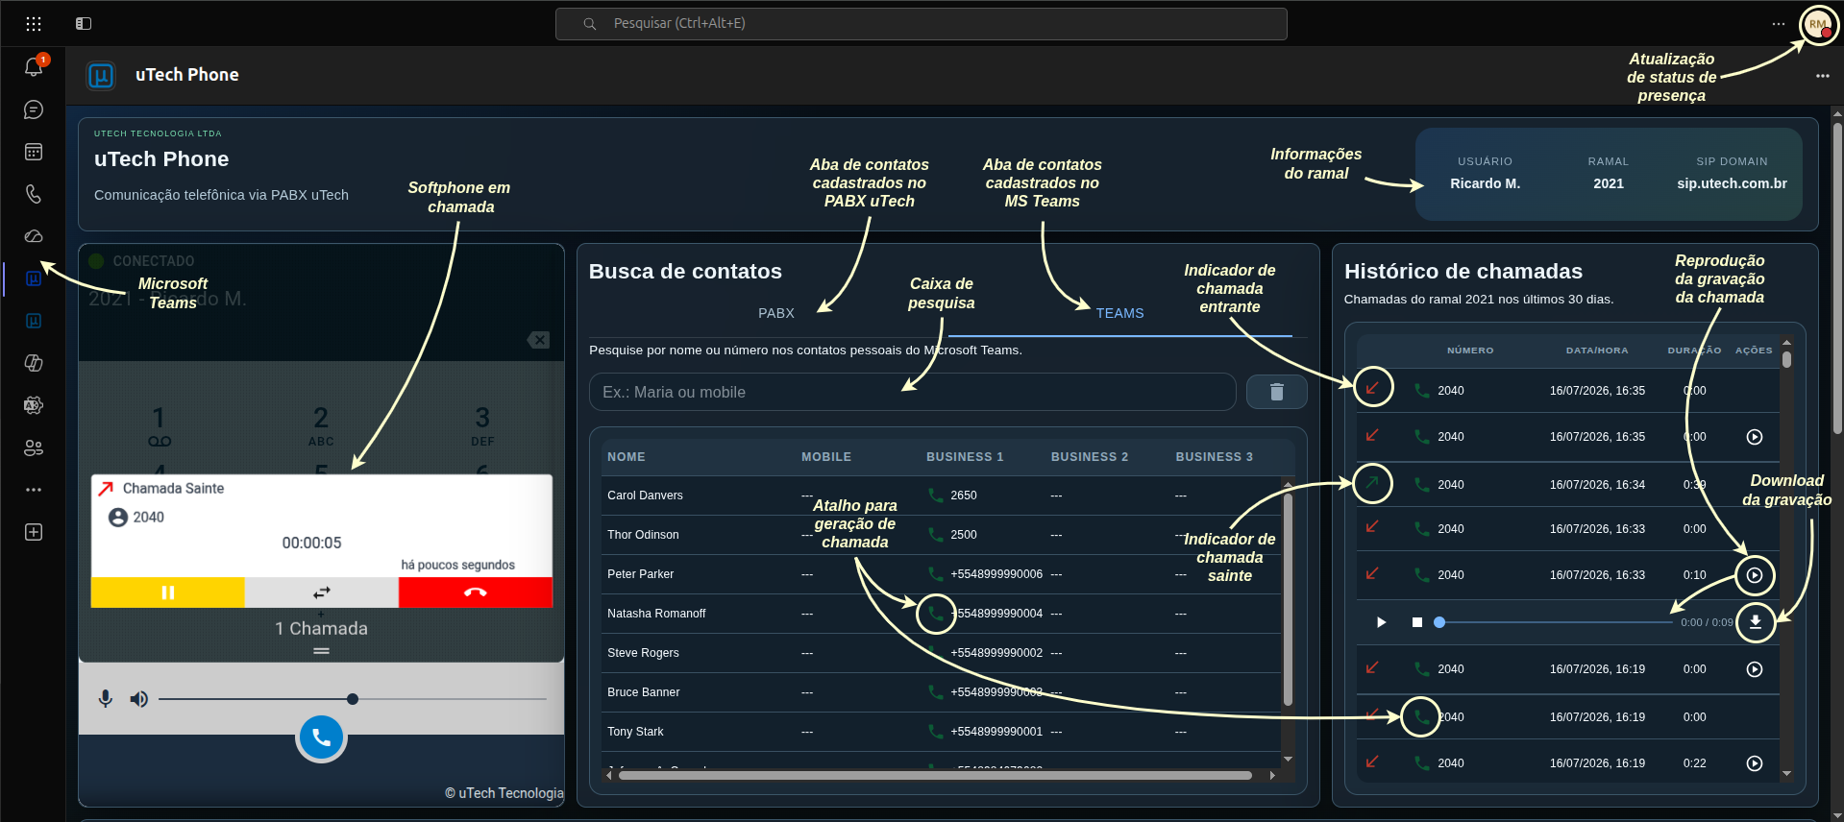Show more apps via sidebar ellipsis
This screenshot has height=822, width=1844.
tap(34, 490)
